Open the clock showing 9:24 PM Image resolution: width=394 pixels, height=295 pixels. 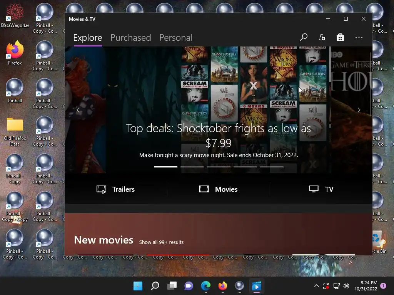point(366,286)
